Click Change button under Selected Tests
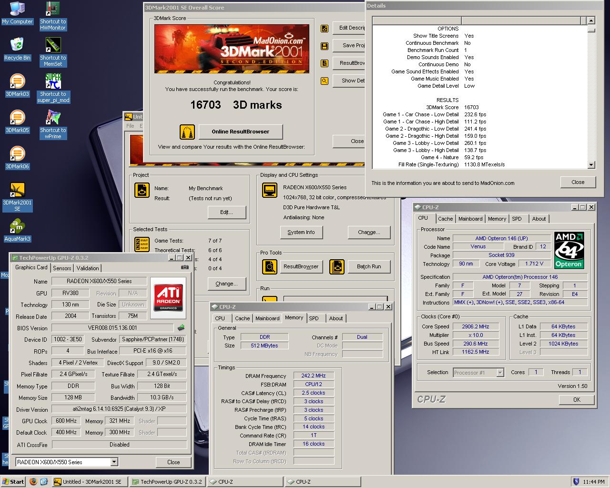Viewport: 610px width, 488px height. click(x=226, y=284)
